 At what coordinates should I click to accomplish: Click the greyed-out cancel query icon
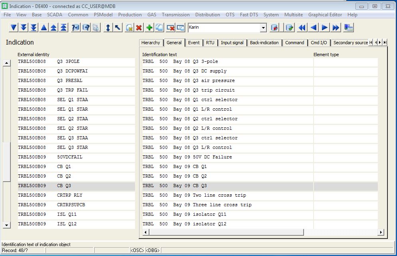click(96, 27)
